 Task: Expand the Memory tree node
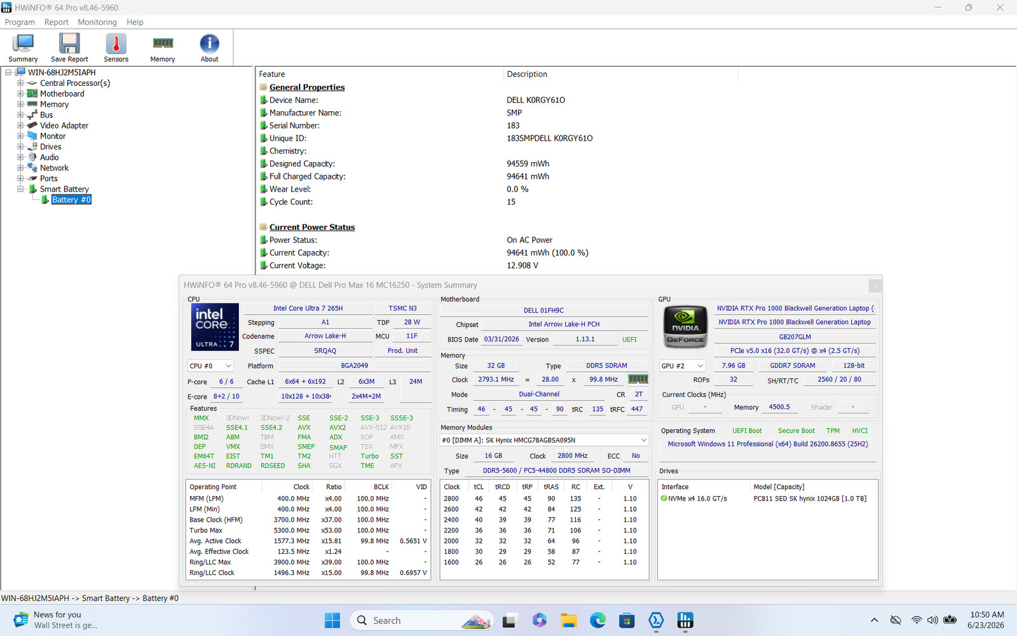pyautogui.click(x=20, y=104)
